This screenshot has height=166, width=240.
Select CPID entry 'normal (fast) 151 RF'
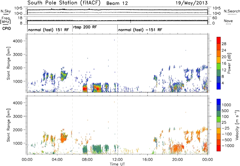[x=49, y=30]
